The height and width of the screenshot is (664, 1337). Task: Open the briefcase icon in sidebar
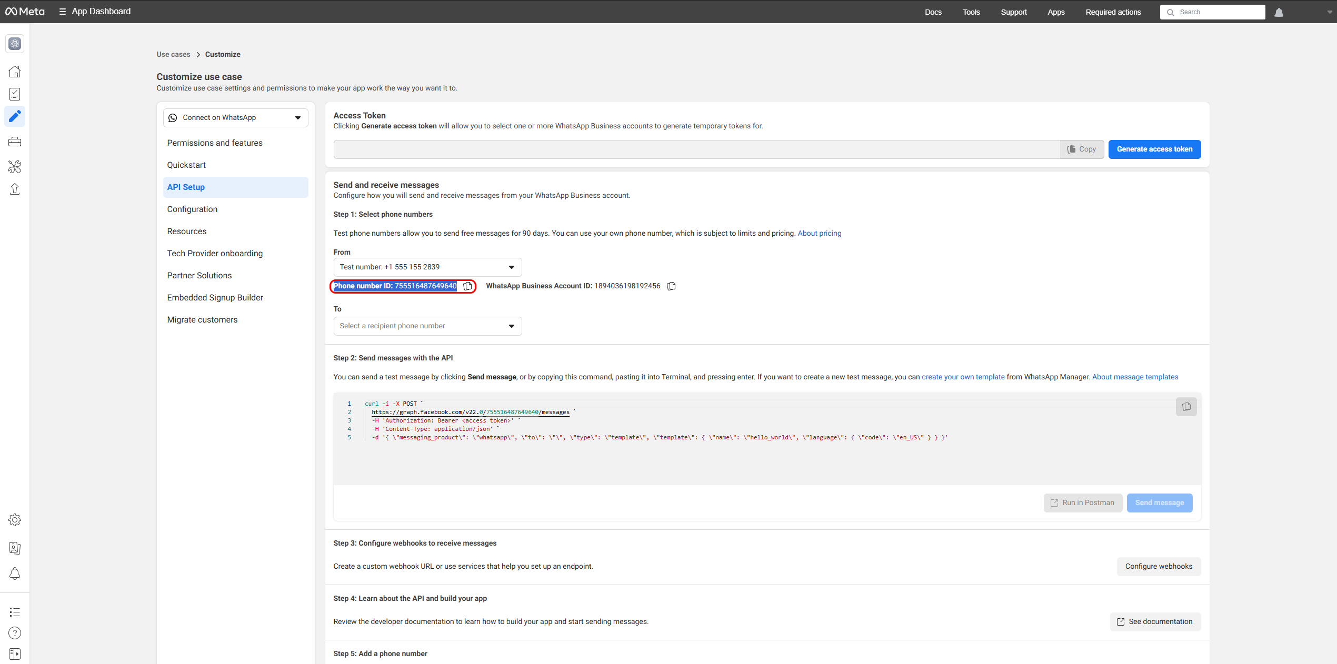(15, 142)
